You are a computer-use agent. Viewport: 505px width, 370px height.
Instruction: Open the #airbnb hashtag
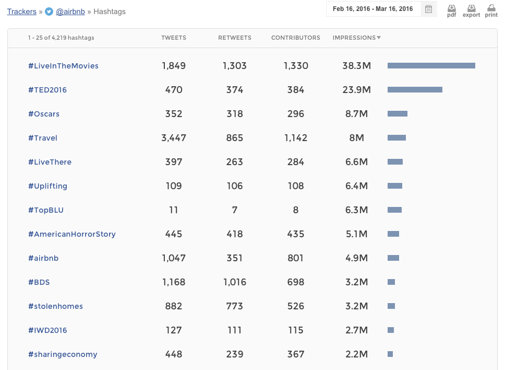pos(43,258)
